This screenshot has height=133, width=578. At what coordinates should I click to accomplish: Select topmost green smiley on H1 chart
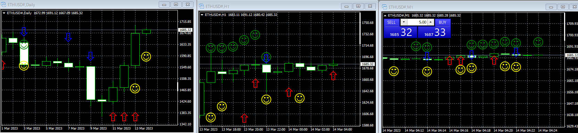255,35
